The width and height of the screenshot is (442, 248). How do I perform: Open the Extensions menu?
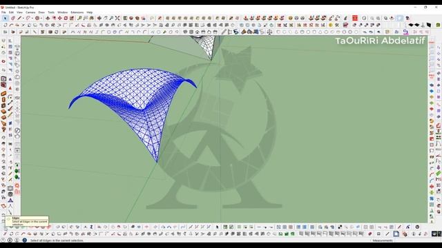click(x=77, y=12)
